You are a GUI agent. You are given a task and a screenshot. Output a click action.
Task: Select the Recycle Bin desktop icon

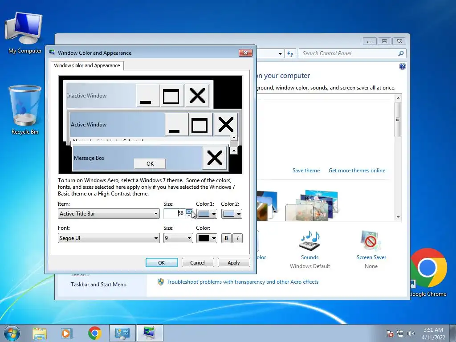[25, 110]
